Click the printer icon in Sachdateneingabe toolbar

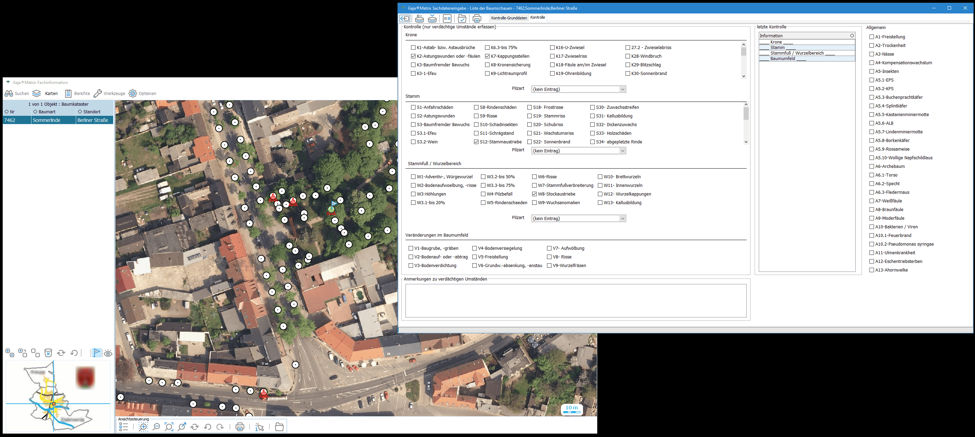click(x=477, y=18)
